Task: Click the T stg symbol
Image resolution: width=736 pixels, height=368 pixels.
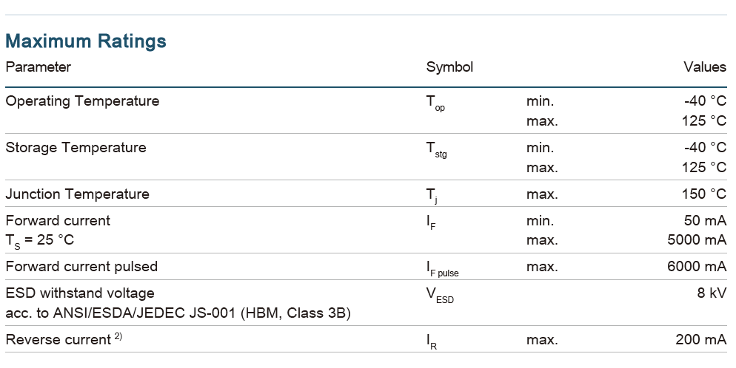Action: click(x=436, y=149)
